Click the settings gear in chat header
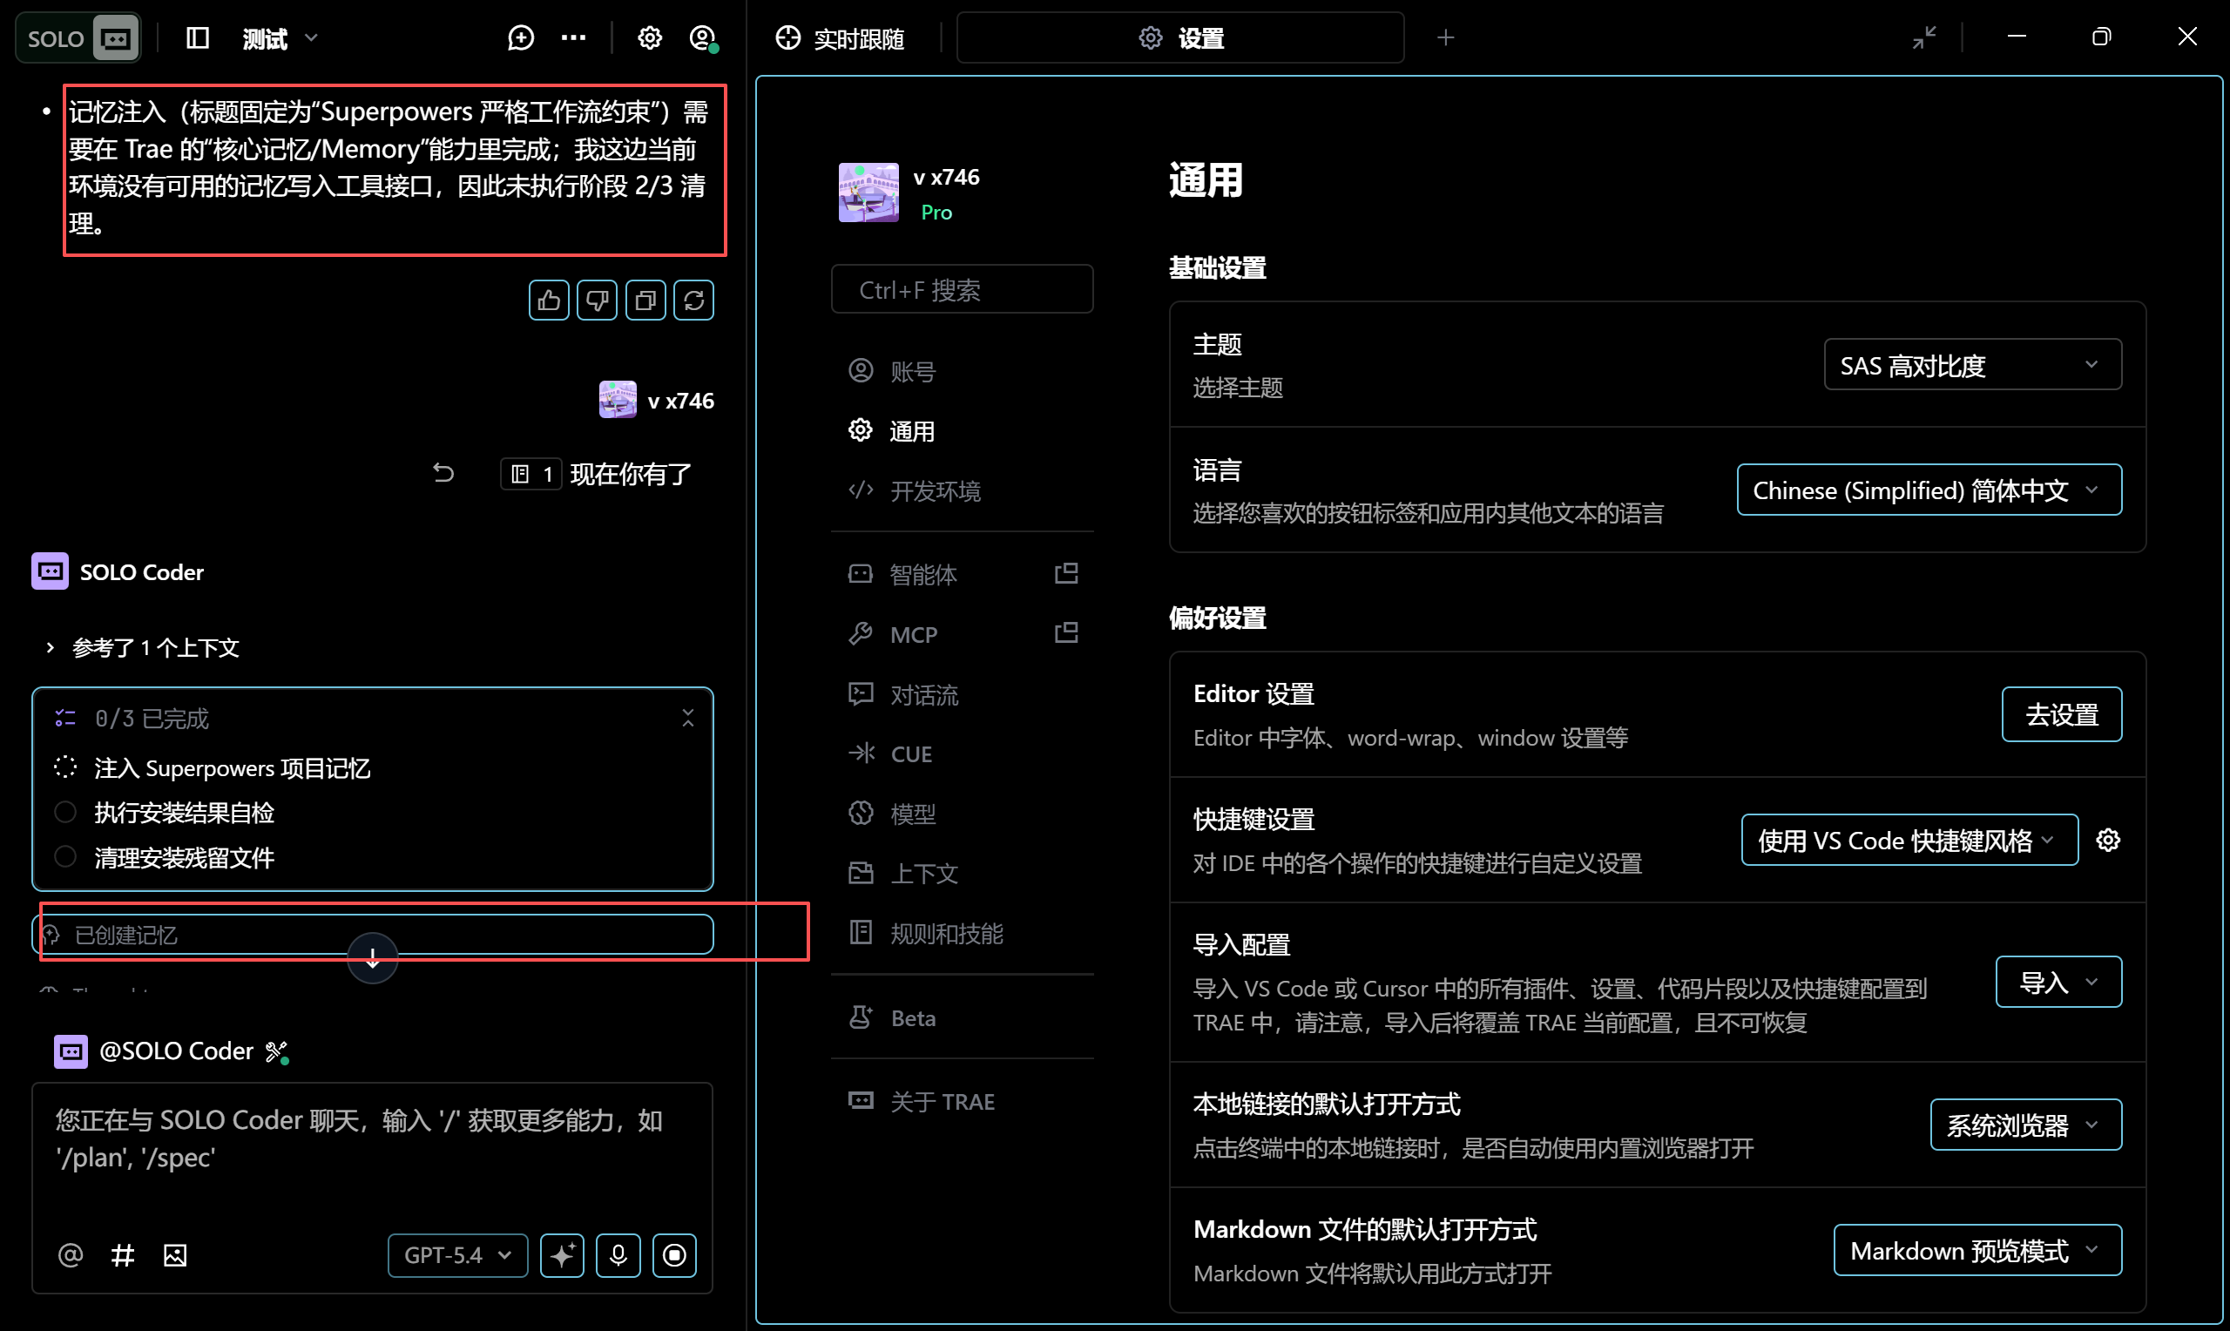Image resolution: width=2230 pixels, height=1331 pixels. pos(649,37)
